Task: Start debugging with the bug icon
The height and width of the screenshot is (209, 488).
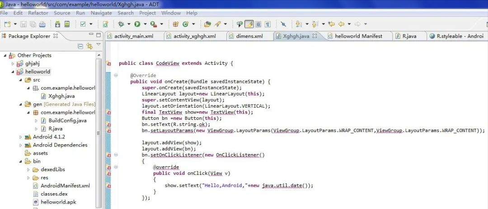Action: (x=121, y=24)
